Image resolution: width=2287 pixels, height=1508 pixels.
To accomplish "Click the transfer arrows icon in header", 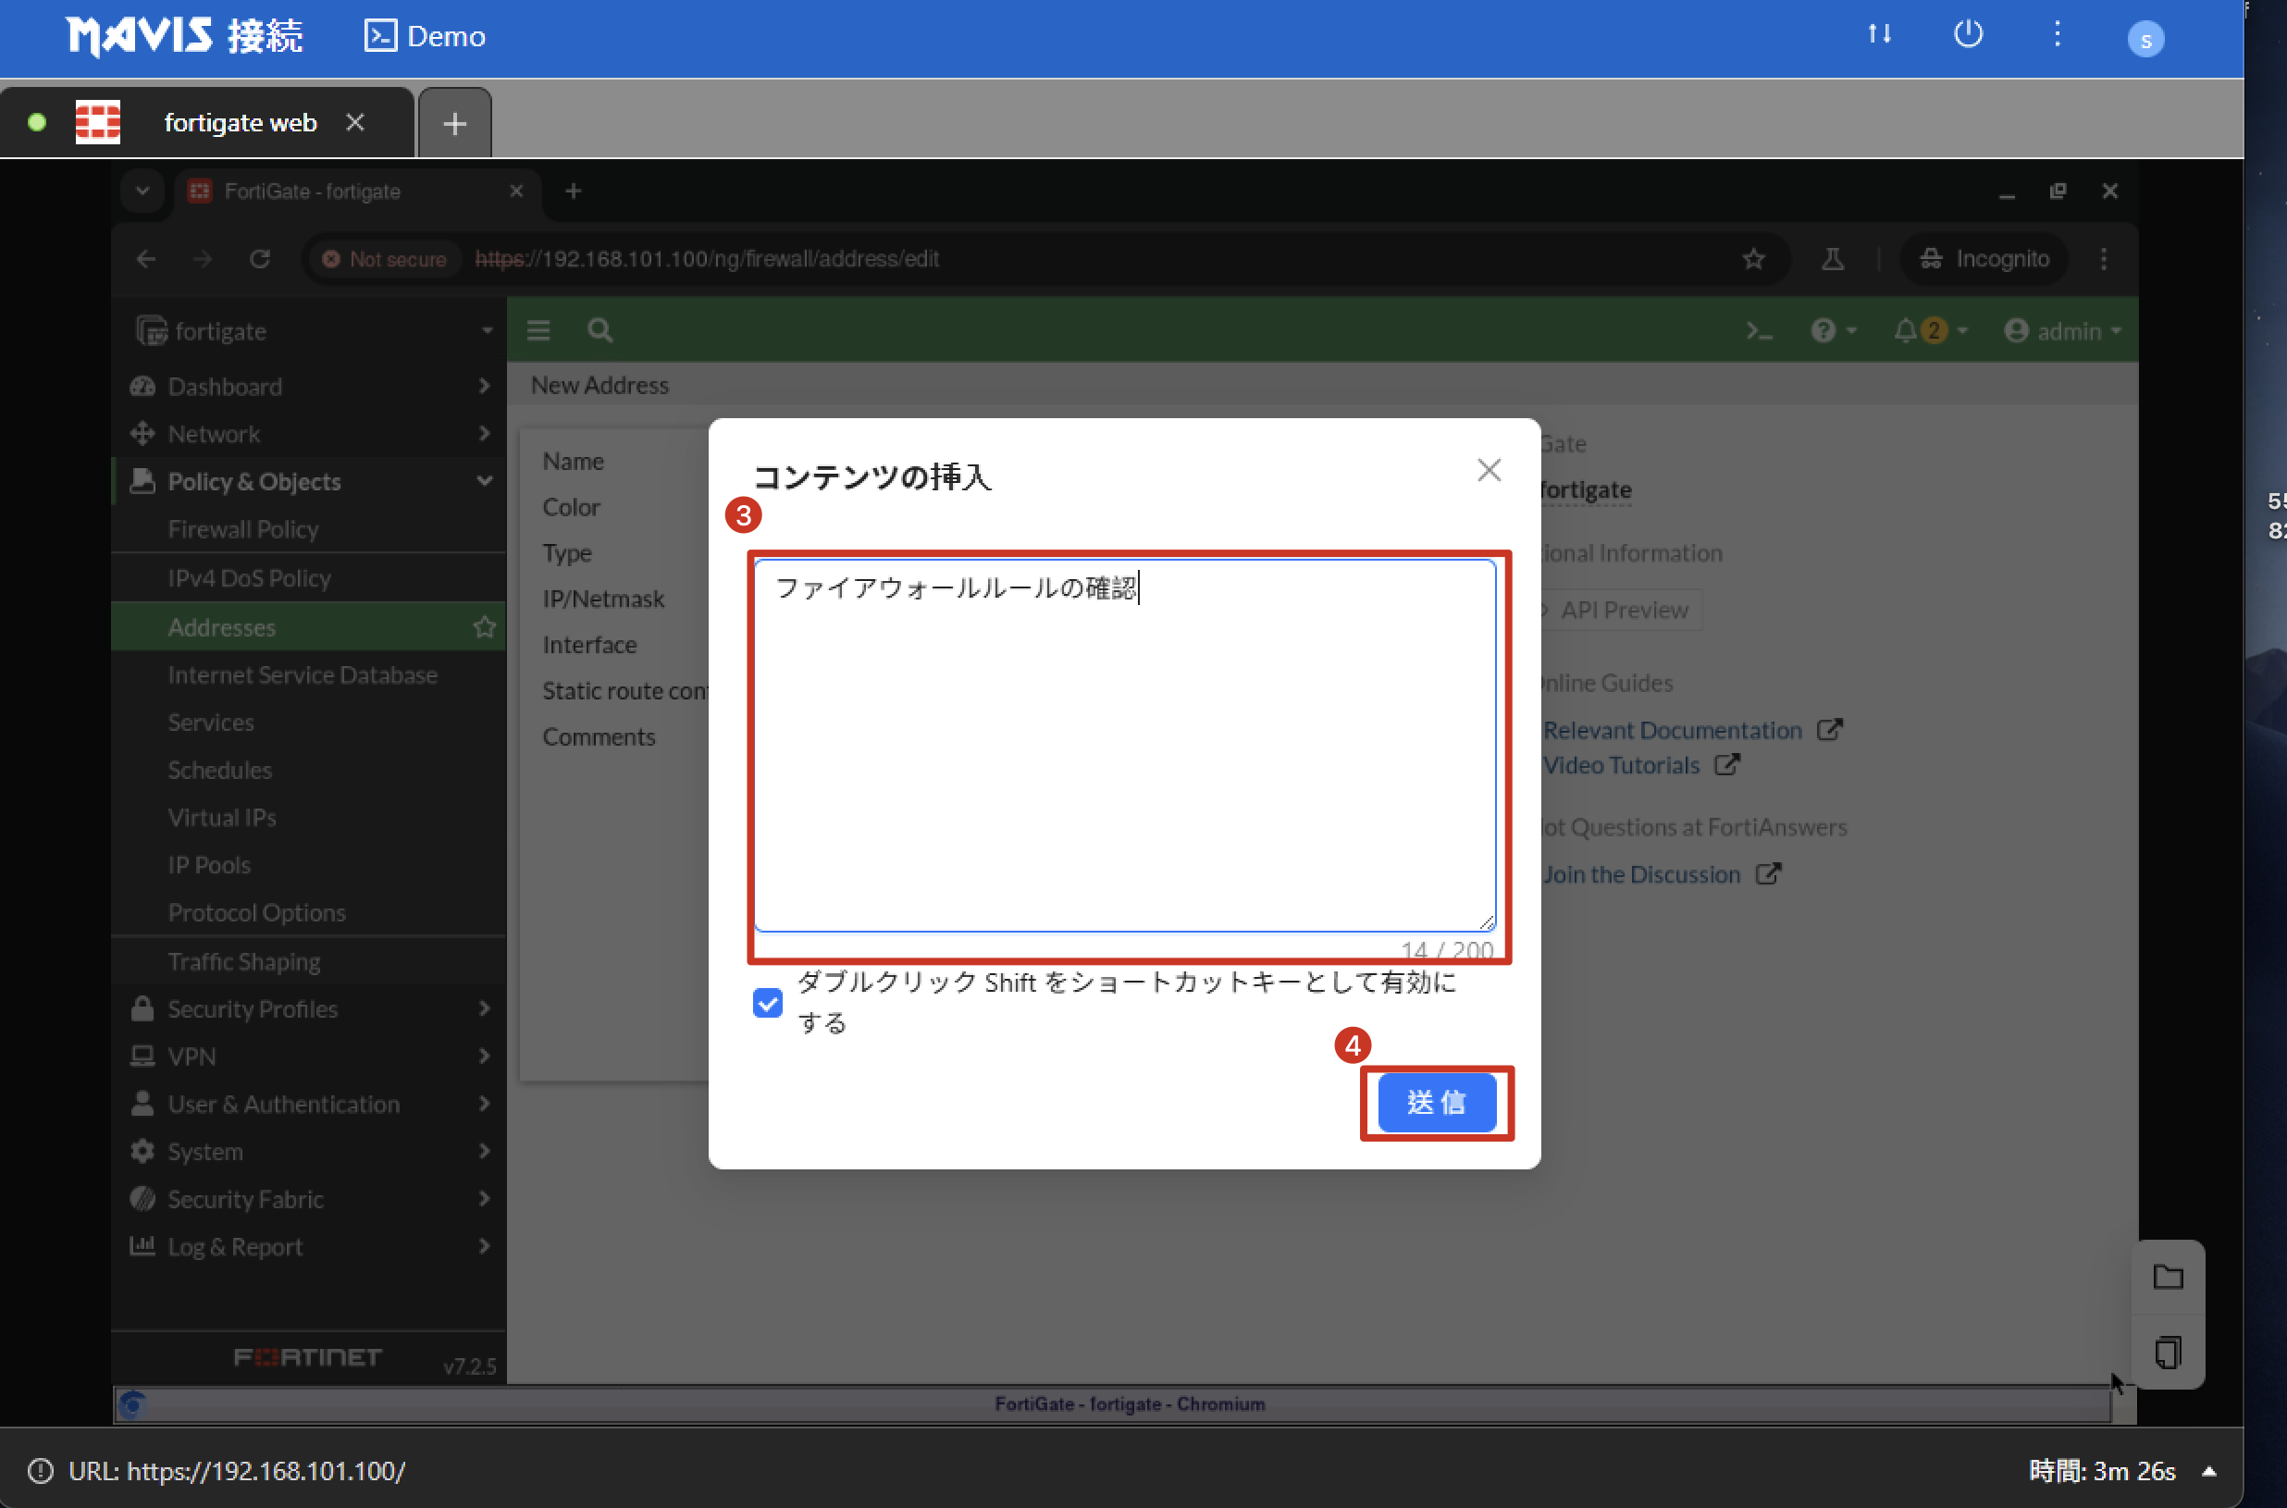I will (1878, 34).
